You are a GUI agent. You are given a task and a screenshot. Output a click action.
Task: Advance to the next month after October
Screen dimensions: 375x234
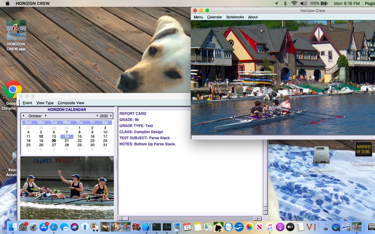[45, 116]
